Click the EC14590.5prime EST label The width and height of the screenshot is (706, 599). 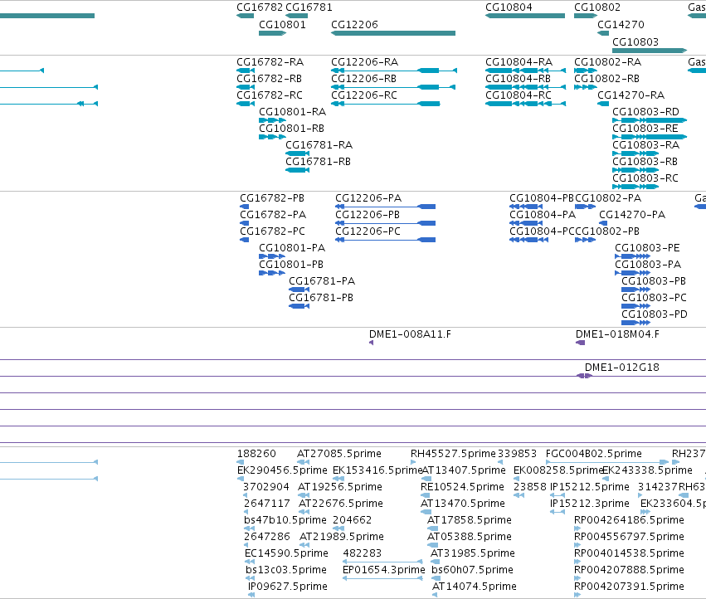point(286,553)
